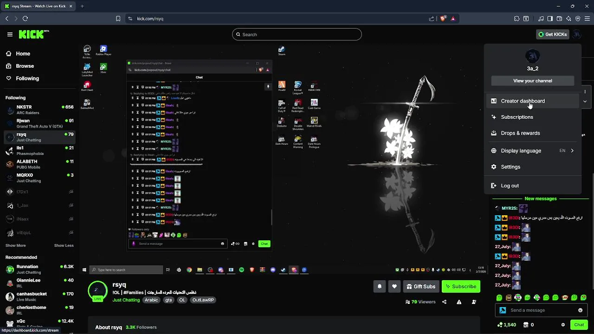
Task: Open the hamburger sidebar menu
Action: tap(10, 34)
